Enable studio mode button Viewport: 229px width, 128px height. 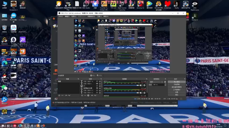click(x=177, y=90)
